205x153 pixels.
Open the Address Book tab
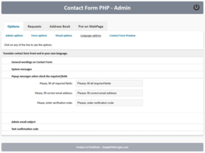(x=60, y=26)
